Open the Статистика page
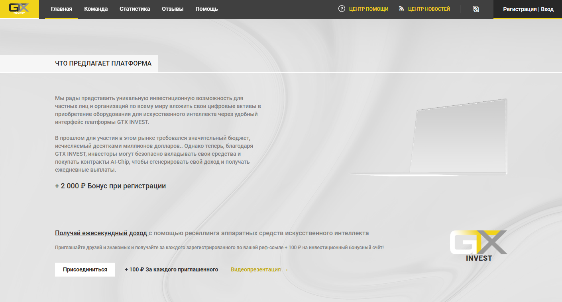The height and width of the screenshot is (302, 562). click(x=135, y=9)
